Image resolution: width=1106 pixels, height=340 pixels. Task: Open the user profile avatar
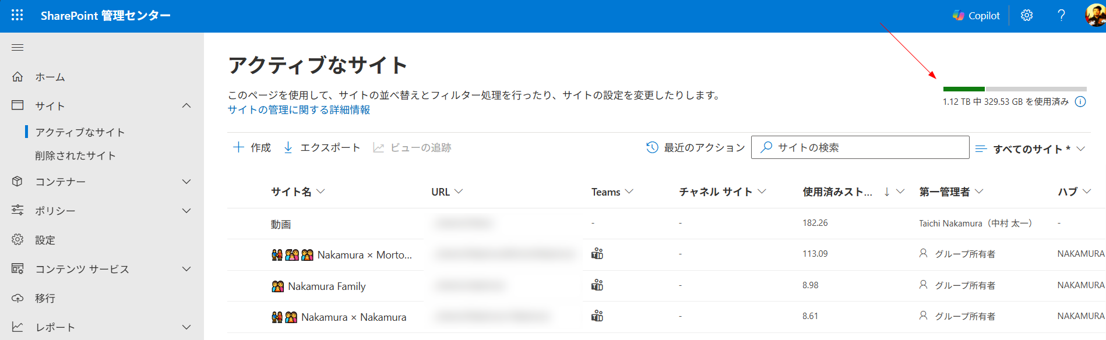(1095, 16)
